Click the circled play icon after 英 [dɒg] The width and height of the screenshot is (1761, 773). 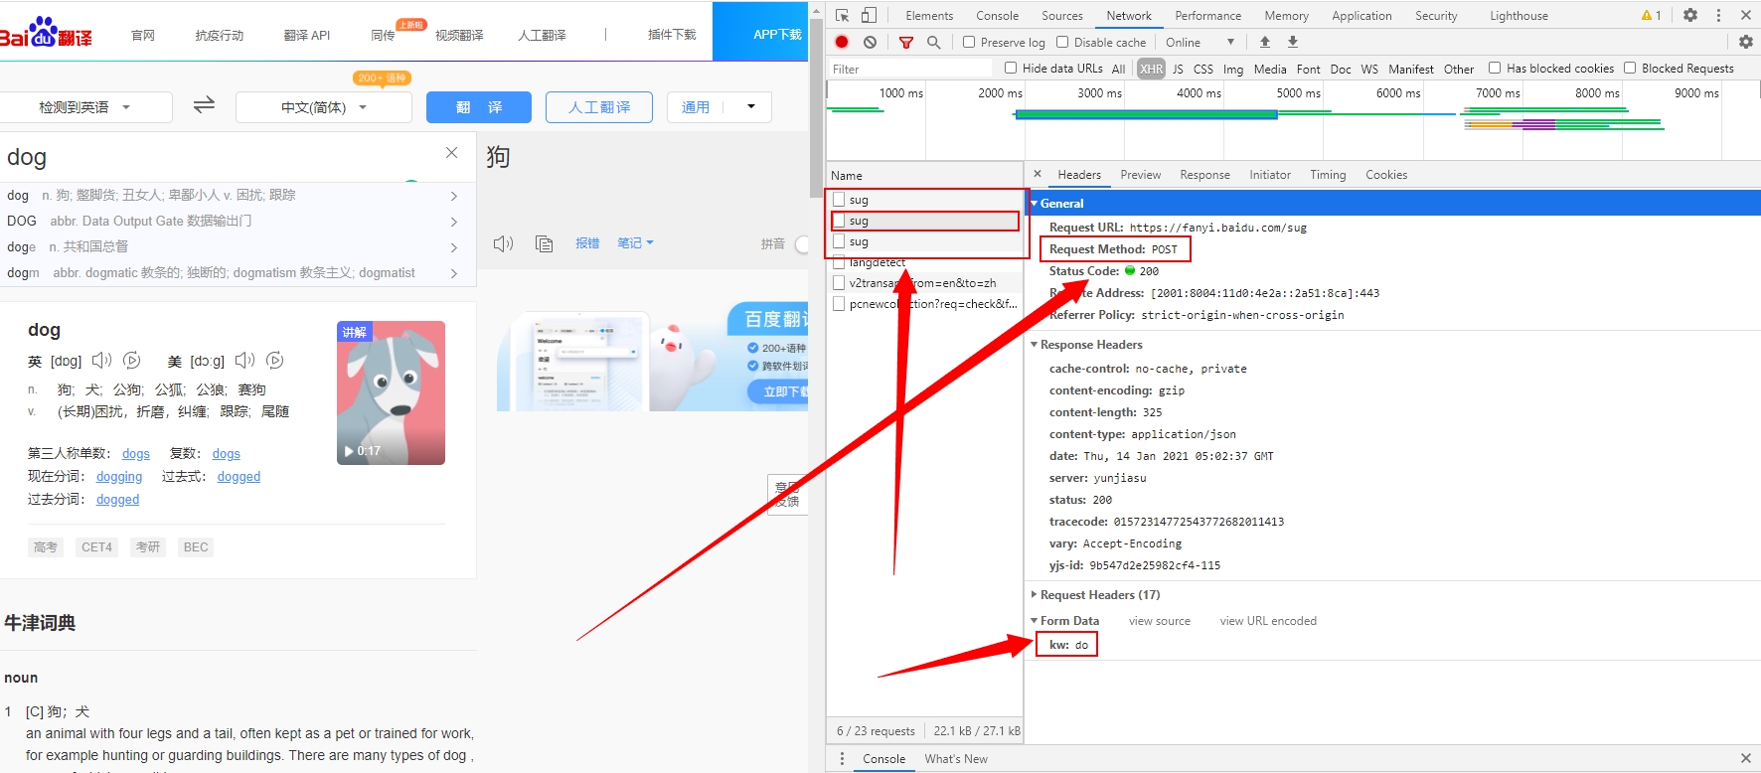coord(131,360)
